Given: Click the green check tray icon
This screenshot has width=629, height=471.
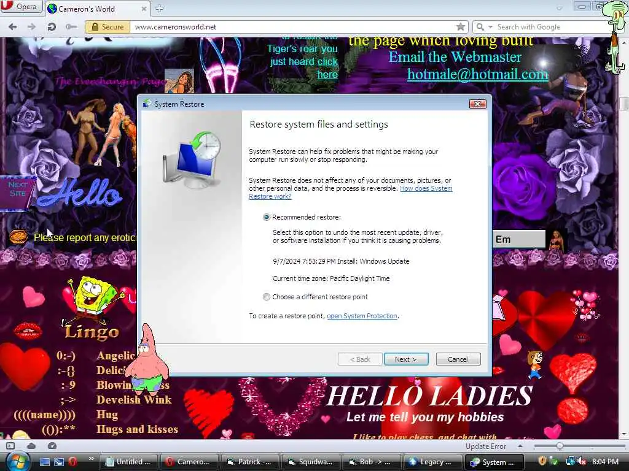Looking at the screenshot, I should (x=555, y=461).
